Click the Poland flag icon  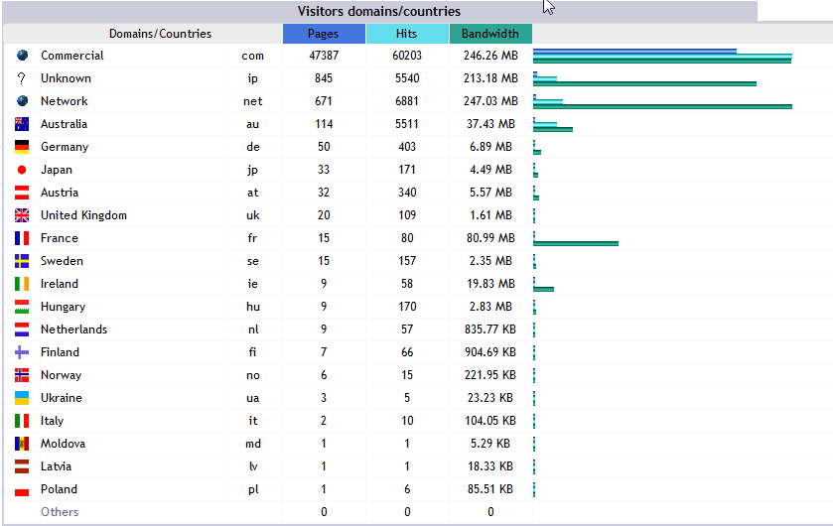coord(22,489)
